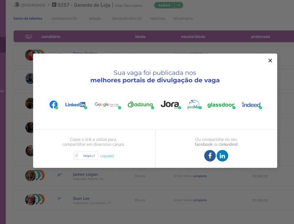The height and width of the screenshot is (224, 294).
Task: Click the Adzuna portal logo
Action: 140,105
